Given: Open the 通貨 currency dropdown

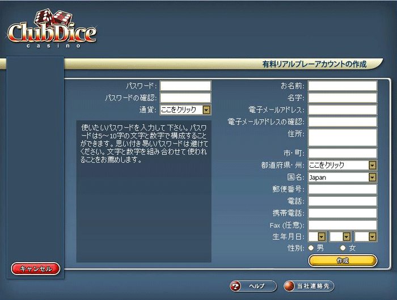Looking at the screenshot, I should pyautogui.click(x=185, y=110).
